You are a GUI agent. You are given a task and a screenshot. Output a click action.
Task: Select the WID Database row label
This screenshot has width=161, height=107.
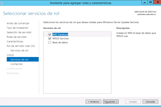tap(60, 35)
